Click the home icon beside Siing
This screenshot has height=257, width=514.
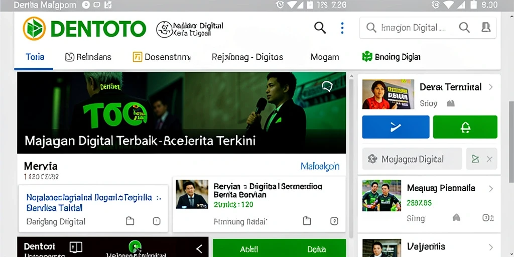[x=456, y=217]
